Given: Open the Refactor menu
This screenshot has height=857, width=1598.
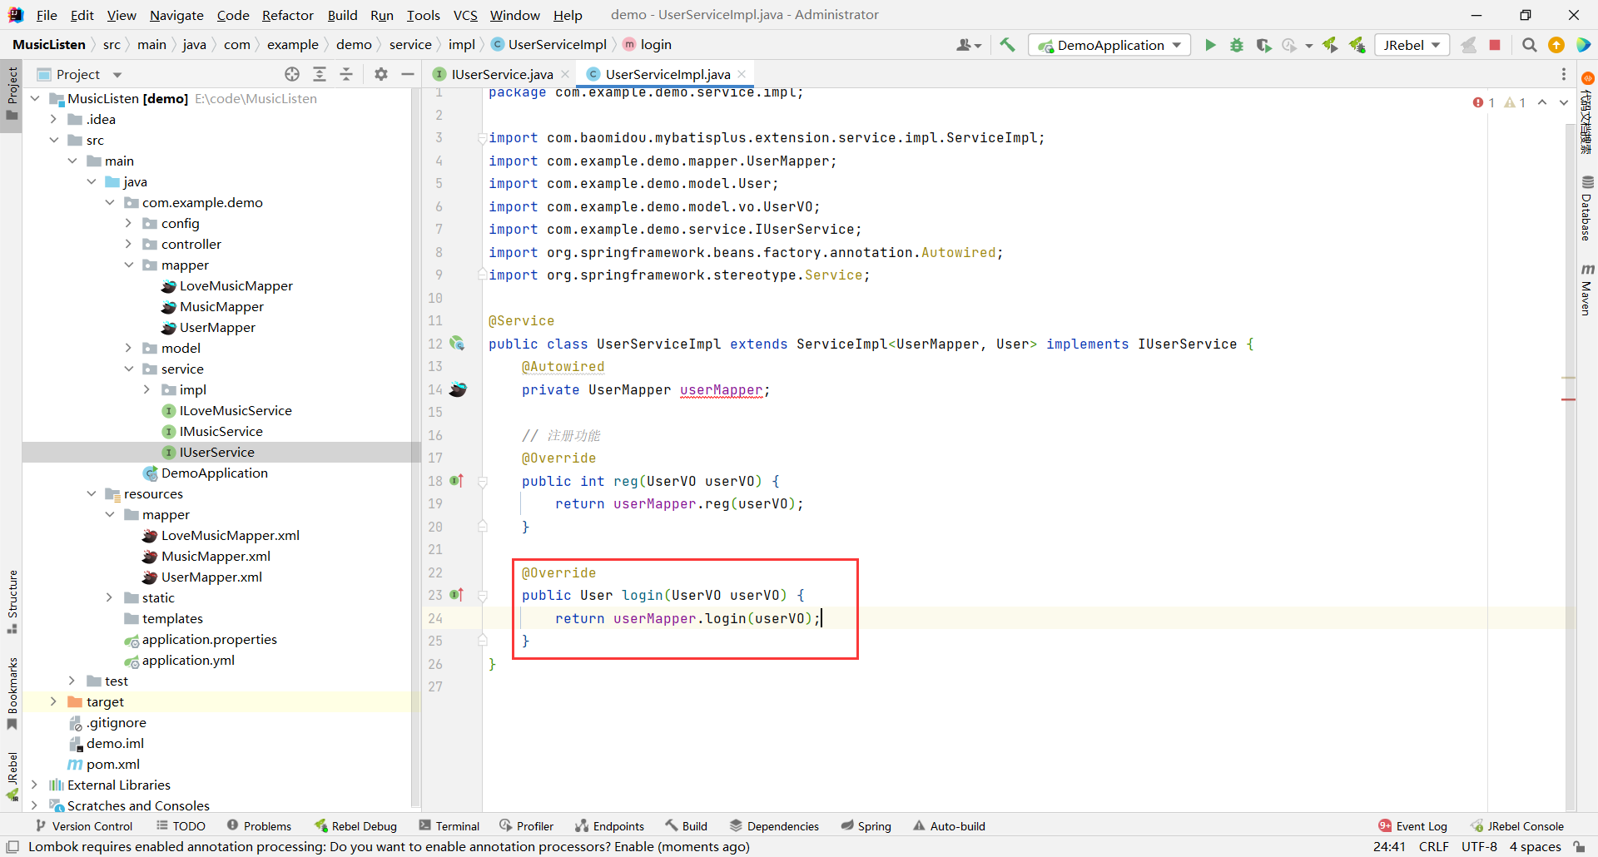Looking at the screenshot, I should (x=287, y=15).
